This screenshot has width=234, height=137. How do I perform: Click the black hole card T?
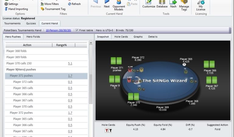coord(110,130)
